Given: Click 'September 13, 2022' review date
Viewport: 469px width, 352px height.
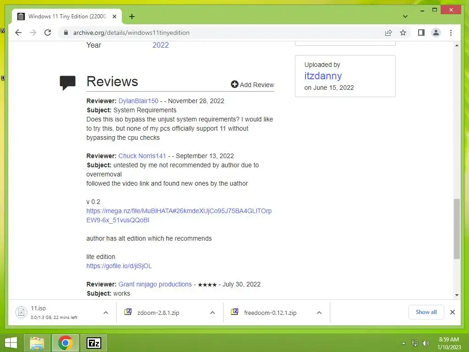Looking at the screenshot, I should (x=205, y=156).
